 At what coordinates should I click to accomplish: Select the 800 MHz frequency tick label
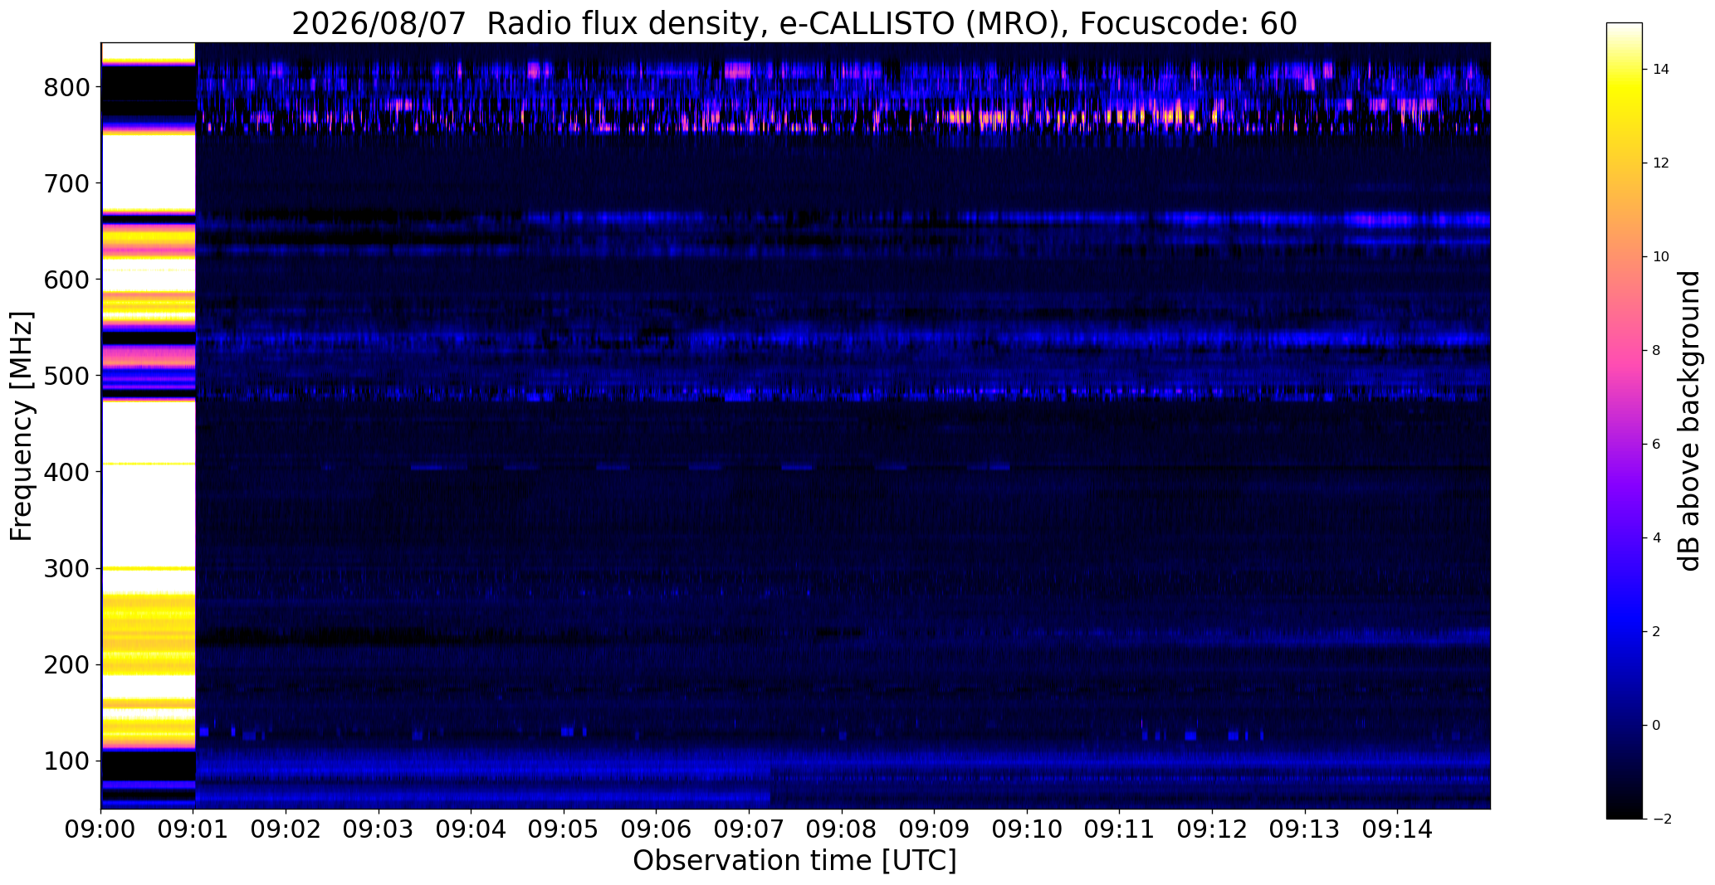pyautogui.click(x=67, y=87)
